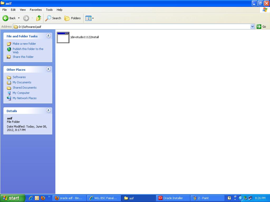Click the My Computer monitor icon
270x202 pixels.
tap(9, 93)
